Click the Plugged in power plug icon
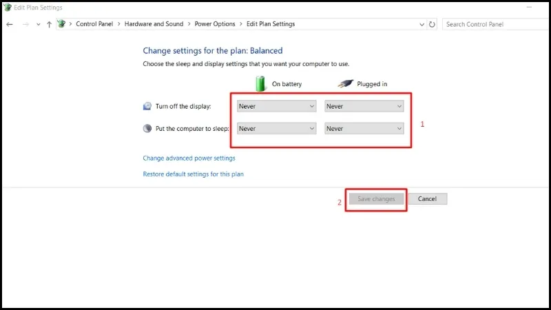Viewport: 551px width, 310px height. point(346,83)
